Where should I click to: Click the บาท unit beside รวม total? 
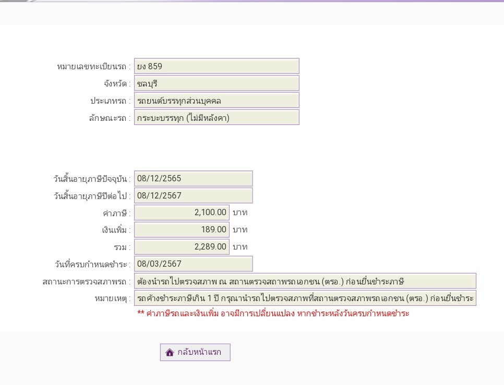(240, 247)
